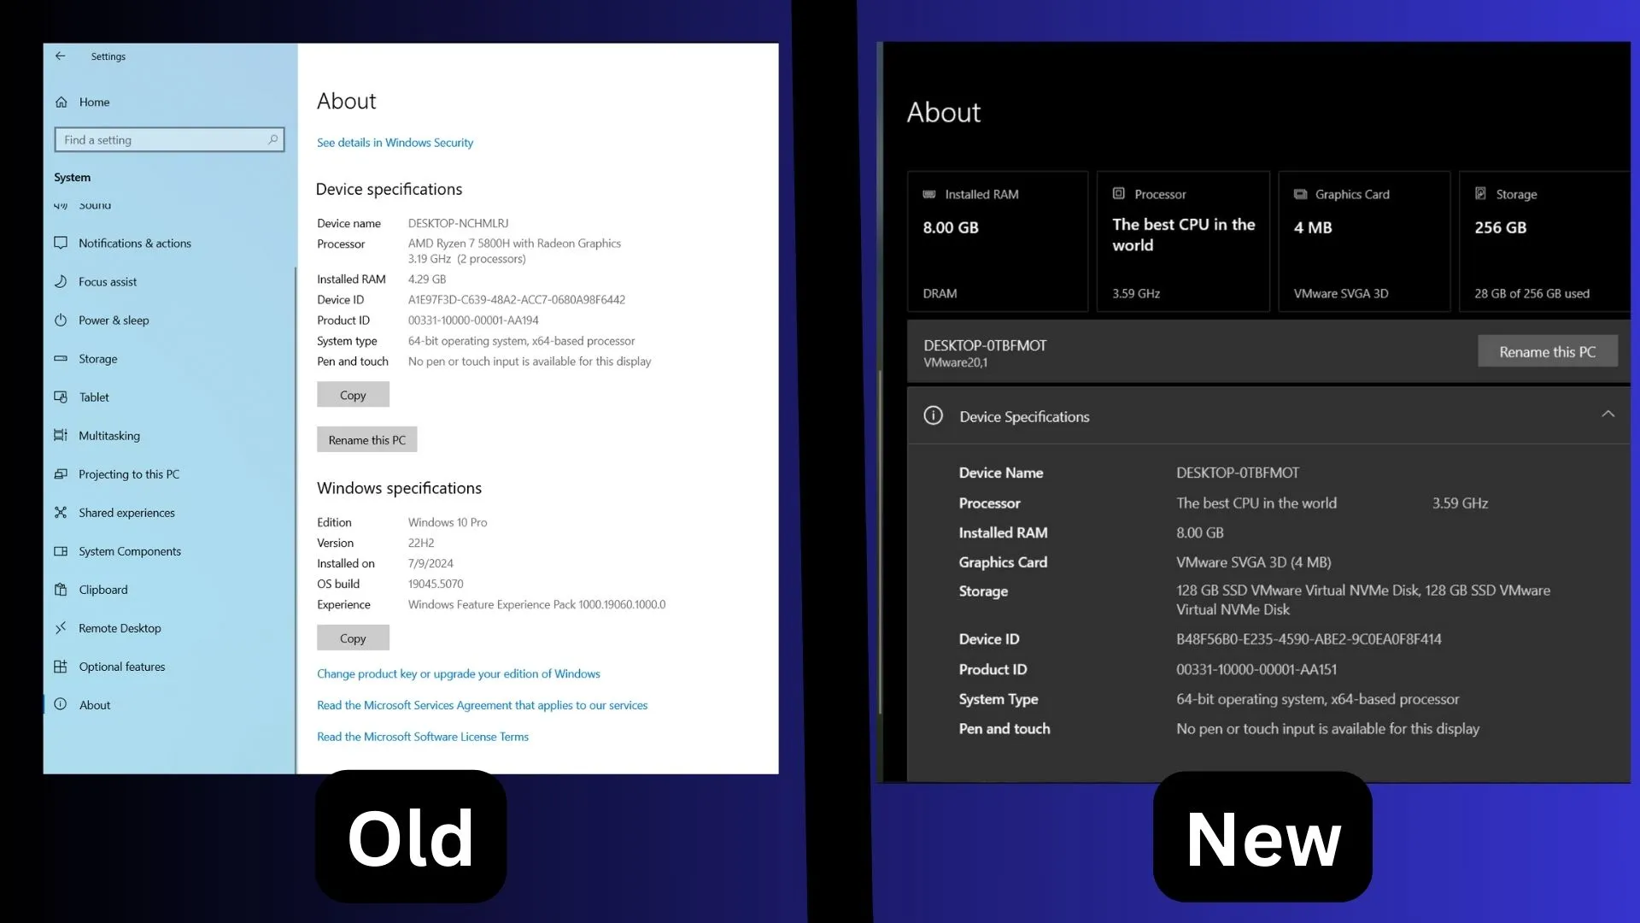This screenshot has height=923, width=1640.
Task: Click Rename this PC button (old)
Action: pyautogui.click(x=366, y=439)
